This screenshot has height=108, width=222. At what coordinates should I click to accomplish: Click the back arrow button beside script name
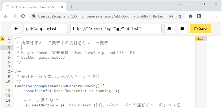coord(16,28)
